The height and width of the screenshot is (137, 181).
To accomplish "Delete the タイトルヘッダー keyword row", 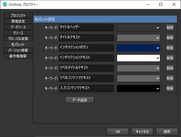I will pos(170,28).
